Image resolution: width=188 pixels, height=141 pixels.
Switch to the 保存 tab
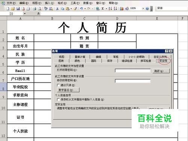110,61
